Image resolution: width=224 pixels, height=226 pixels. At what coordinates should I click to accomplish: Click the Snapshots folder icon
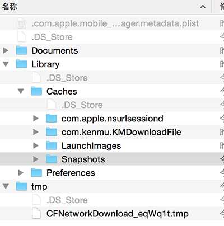pyautogui.click(x=52, y=159)
